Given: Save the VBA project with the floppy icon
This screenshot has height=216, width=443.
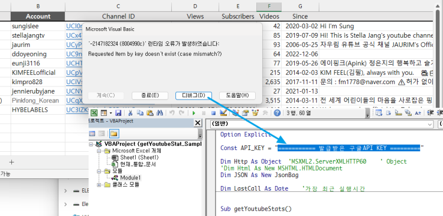Looking at the screenshot, I should tap(118, 112).
